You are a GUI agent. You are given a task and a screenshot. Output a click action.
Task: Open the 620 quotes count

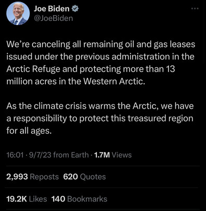[71, 177]
